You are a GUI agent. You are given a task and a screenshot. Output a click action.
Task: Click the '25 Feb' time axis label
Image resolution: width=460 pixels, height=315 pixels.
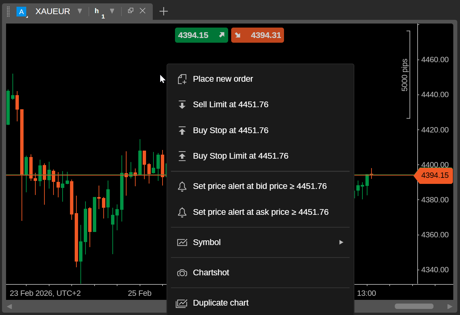[x=140, y=293]
